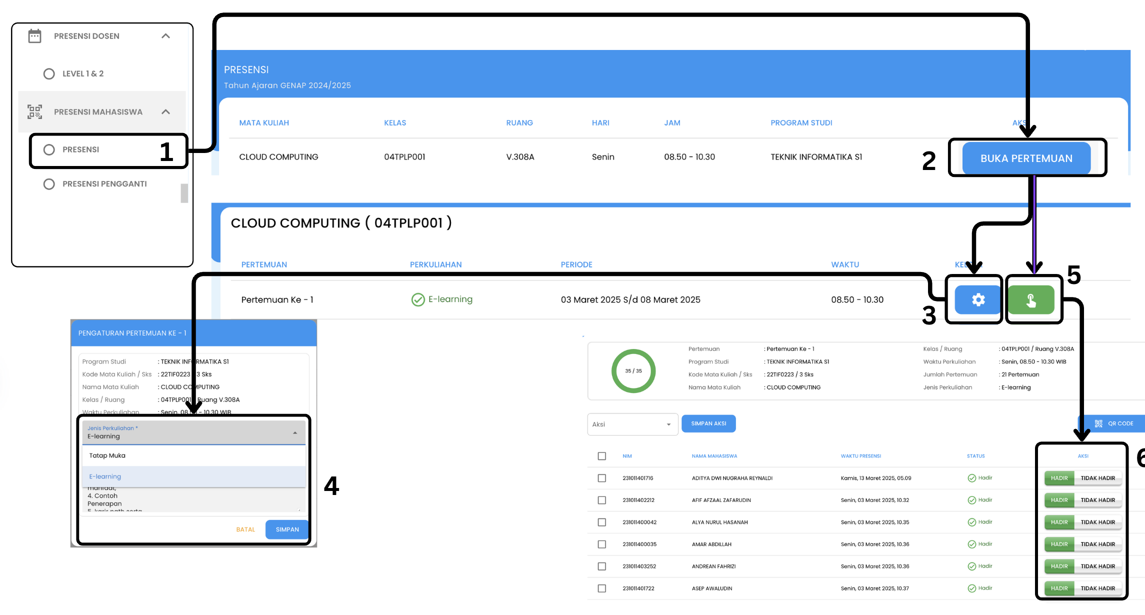Click the Presensi Mahasiswa menu label

[x=98, y=111]
